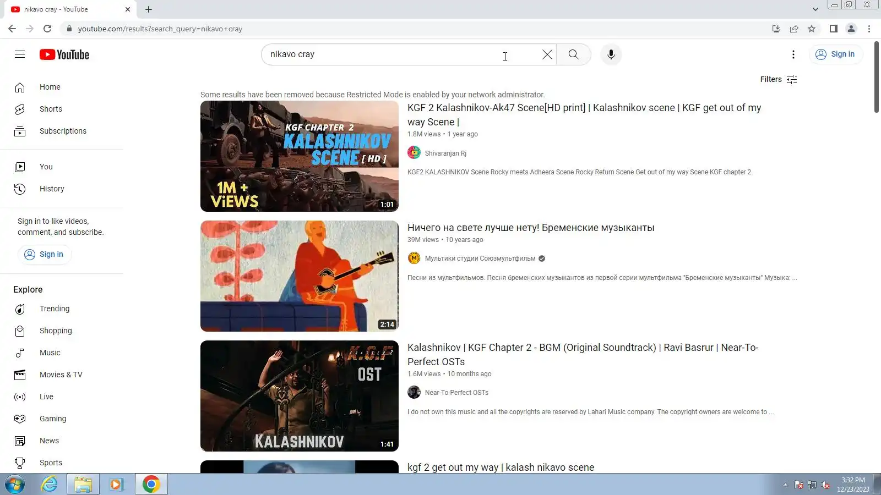Go back in browser history
The height and width of the screenshot is (495, 881).
tap(12, 29)
